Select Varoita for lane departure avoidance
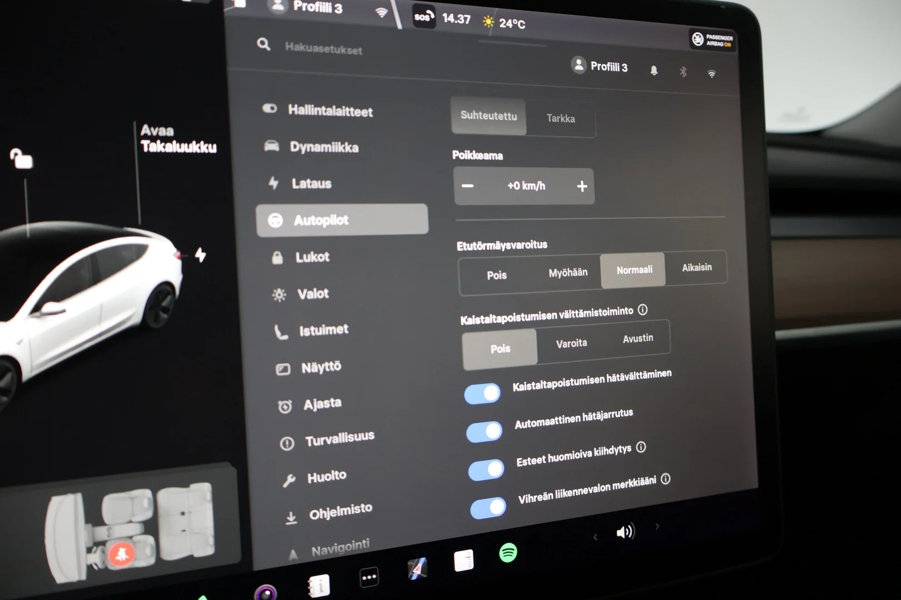The height and width of the screenshot is (600, 901). (x=571, y=343)
